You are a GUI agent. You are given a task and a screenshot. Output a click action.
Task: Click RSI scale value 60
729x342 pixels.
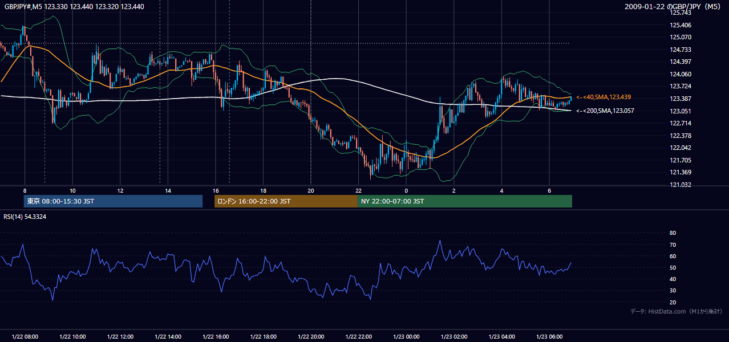[x=673, y=256]
